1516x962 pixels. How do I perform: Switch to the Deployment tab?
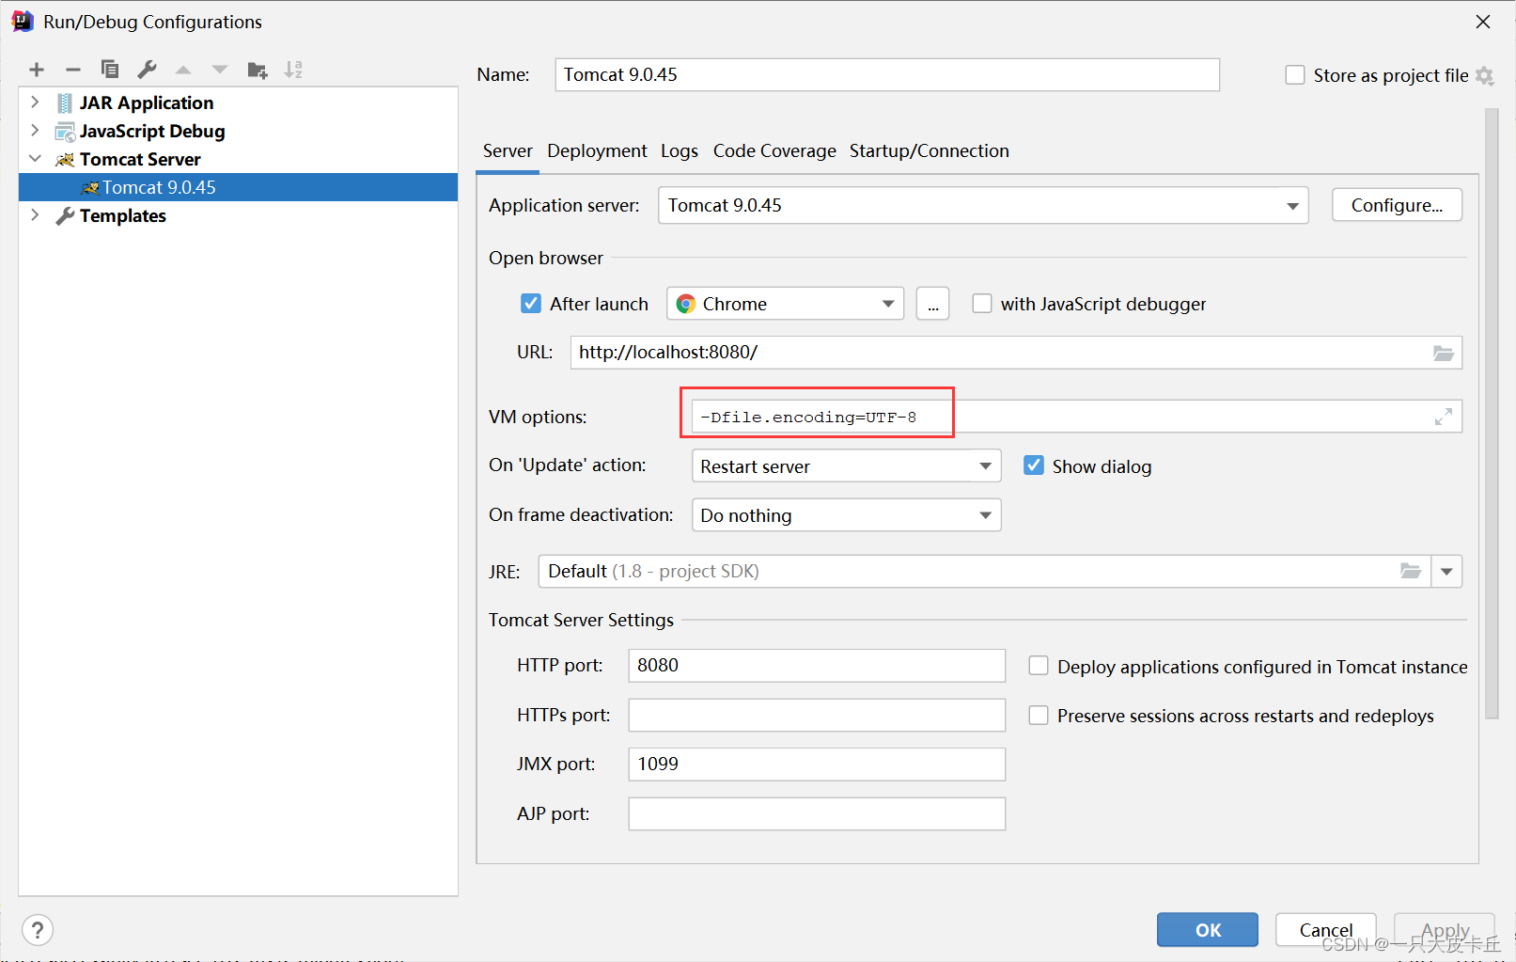(x=597, y=151)
